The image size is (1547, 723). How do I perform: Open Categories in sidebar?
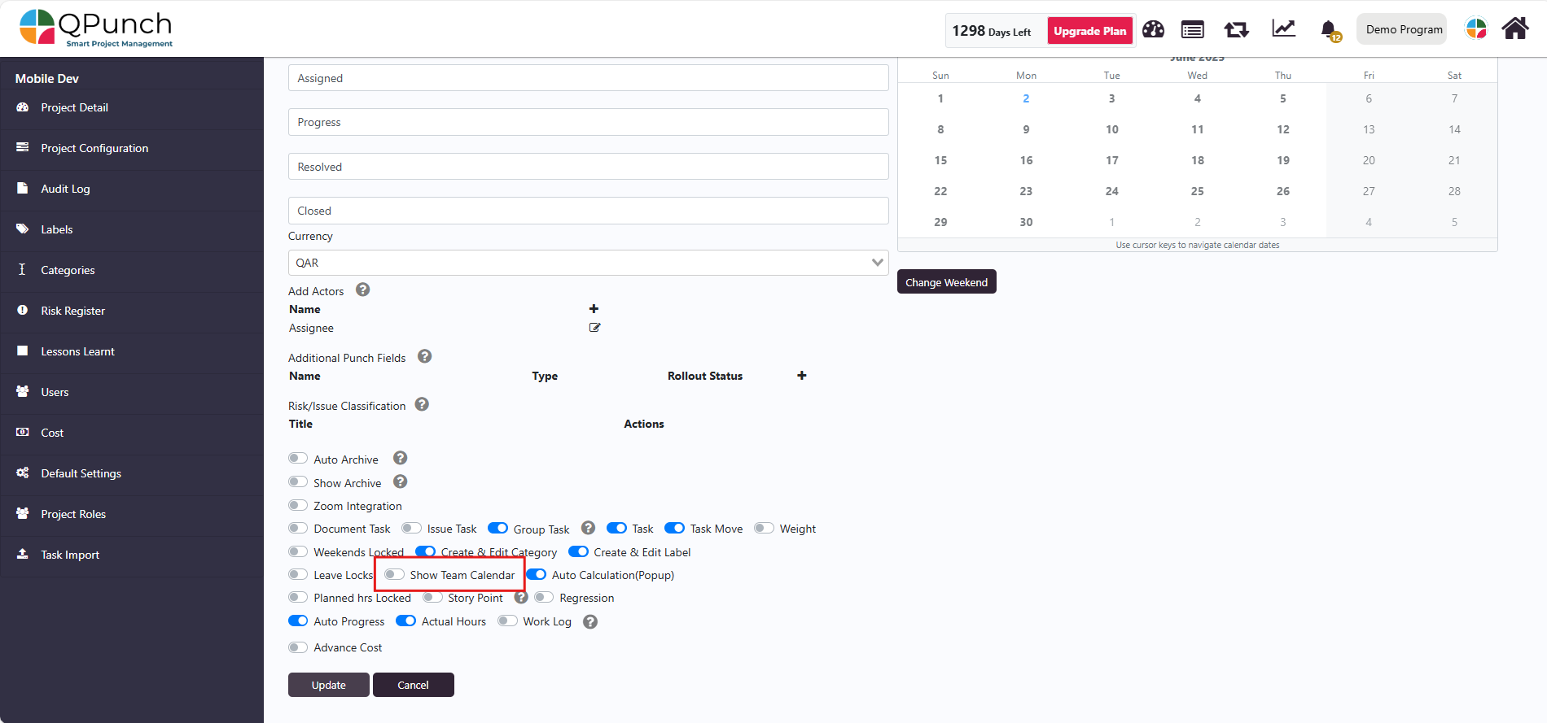pyautogui.click(x=132, y=271)
